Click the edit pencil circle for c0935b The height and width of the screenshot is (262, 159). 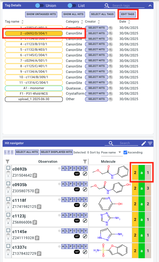pos(85,189)
